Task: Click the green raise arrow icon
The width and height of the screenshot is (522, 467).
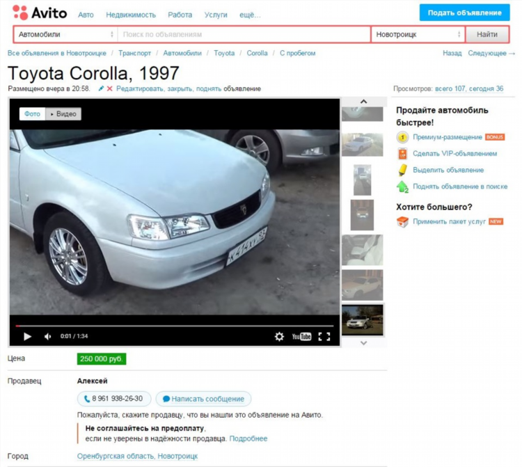Action: coord(402,187)
